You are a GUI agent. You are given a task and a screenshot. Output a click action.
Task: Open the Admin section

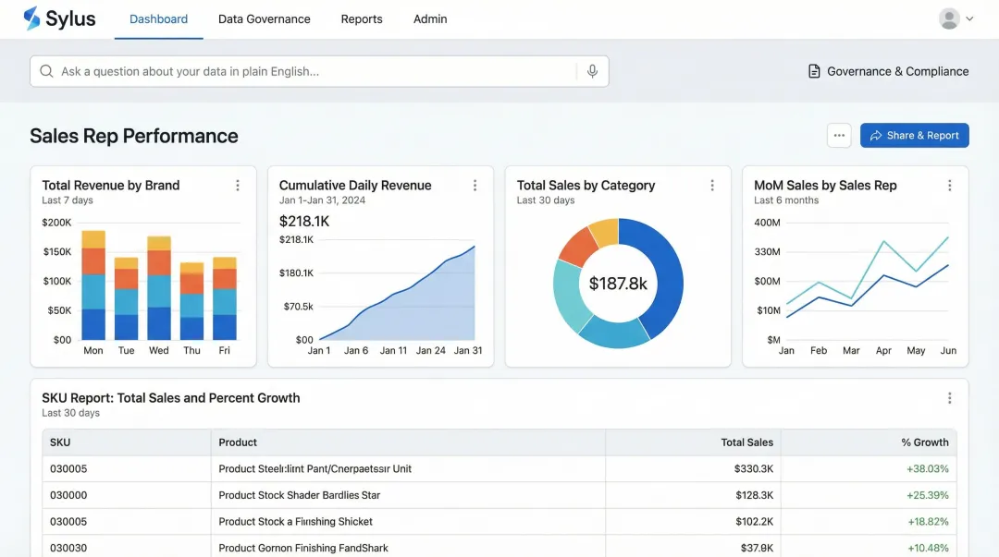point(429,18)
